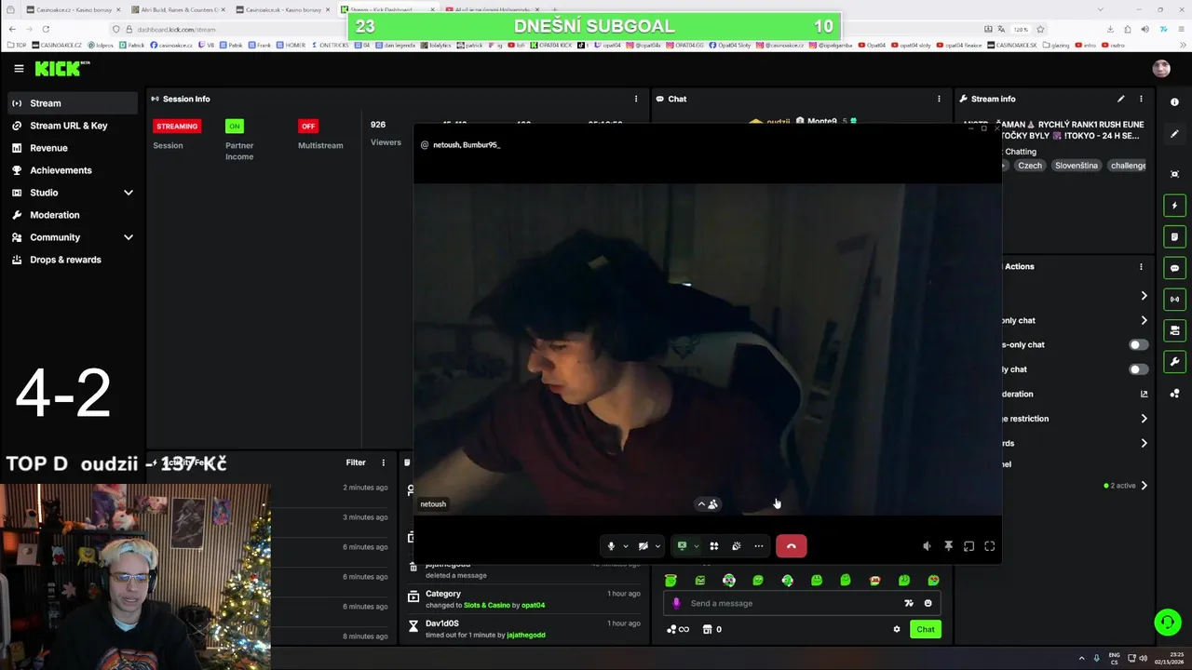Expand the message restriction arrow

1144,419
